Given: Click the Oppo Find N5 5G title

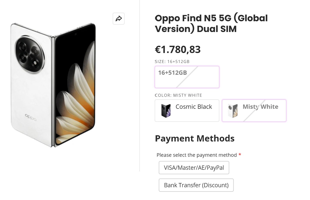Looking at the screenshot, I should (211, 23).
